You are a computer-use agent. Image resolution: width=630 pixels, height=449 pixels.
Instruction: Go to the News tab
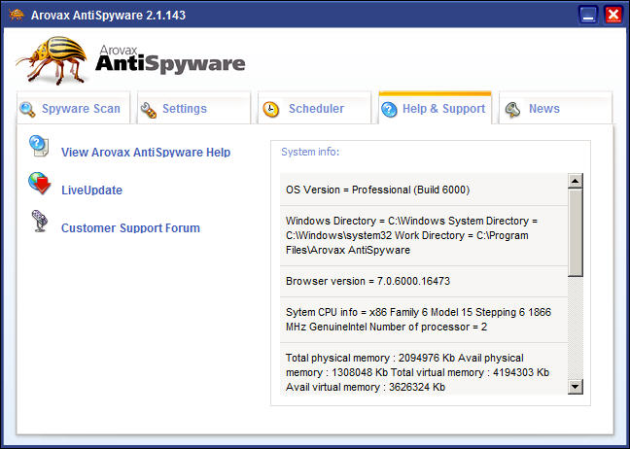click(x=556, y=108)
